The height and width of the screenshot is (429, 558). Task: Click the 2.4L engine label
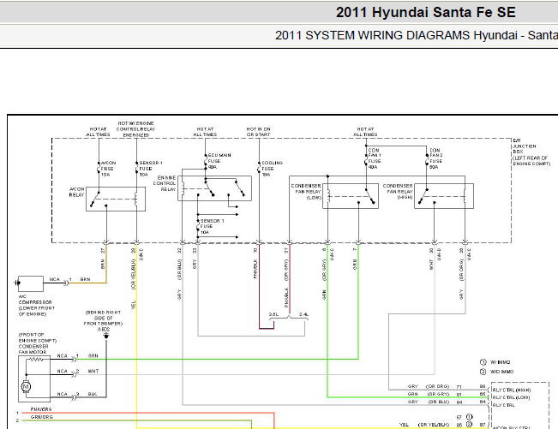click(303, 314)
